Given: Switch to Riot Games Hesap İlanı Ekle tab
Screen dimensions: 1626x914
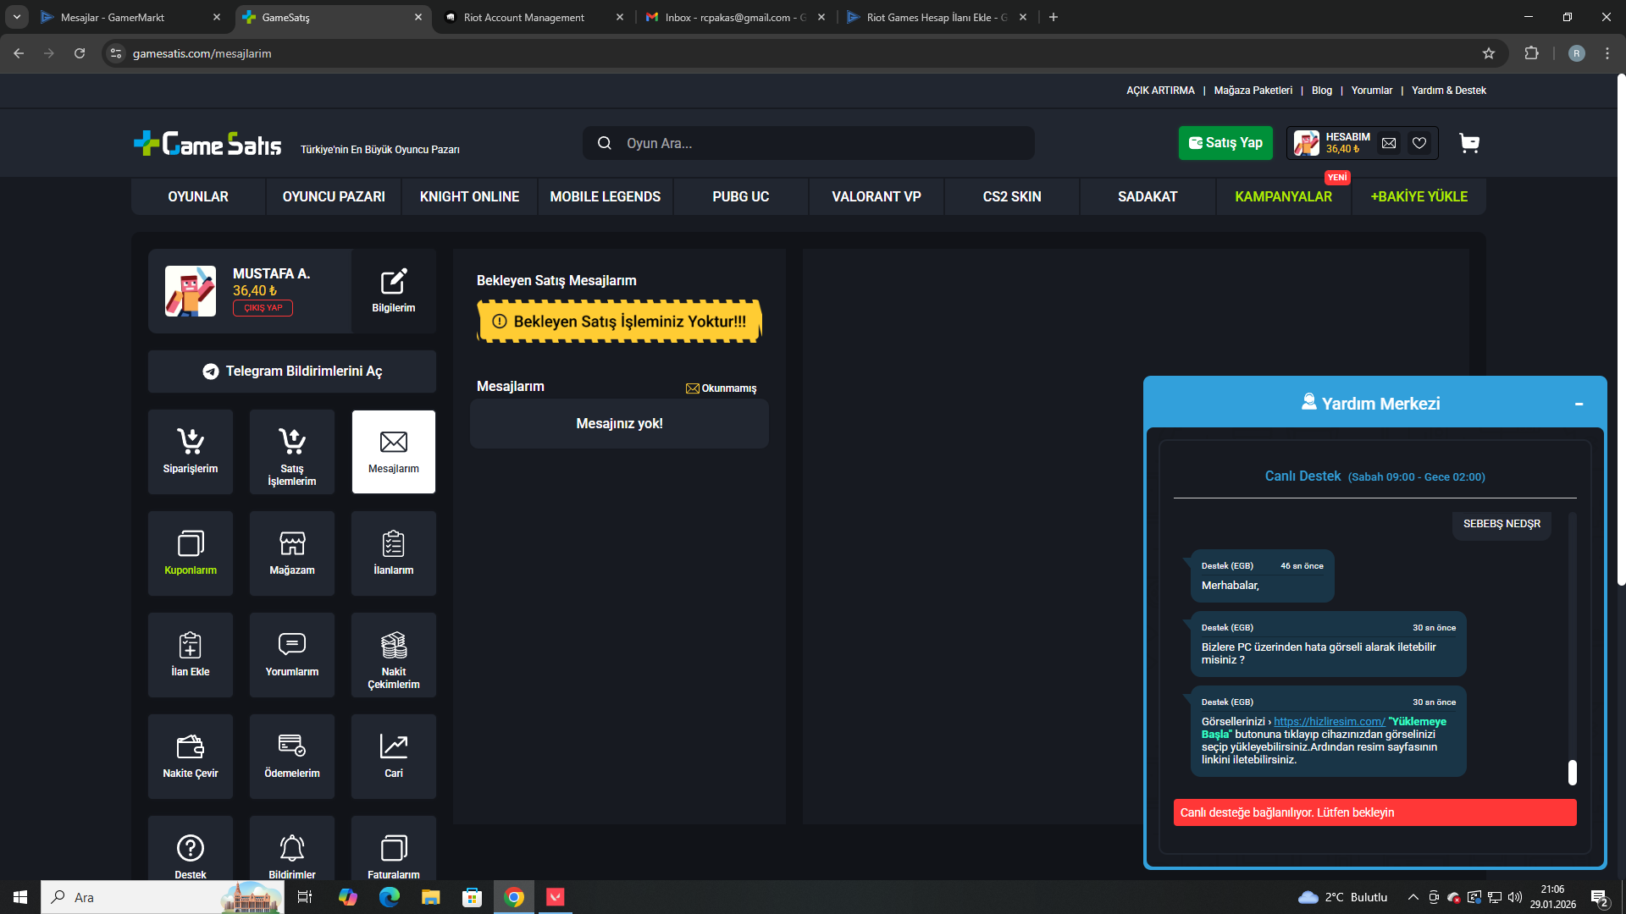Looking at the screenshot, I should 937,17.
